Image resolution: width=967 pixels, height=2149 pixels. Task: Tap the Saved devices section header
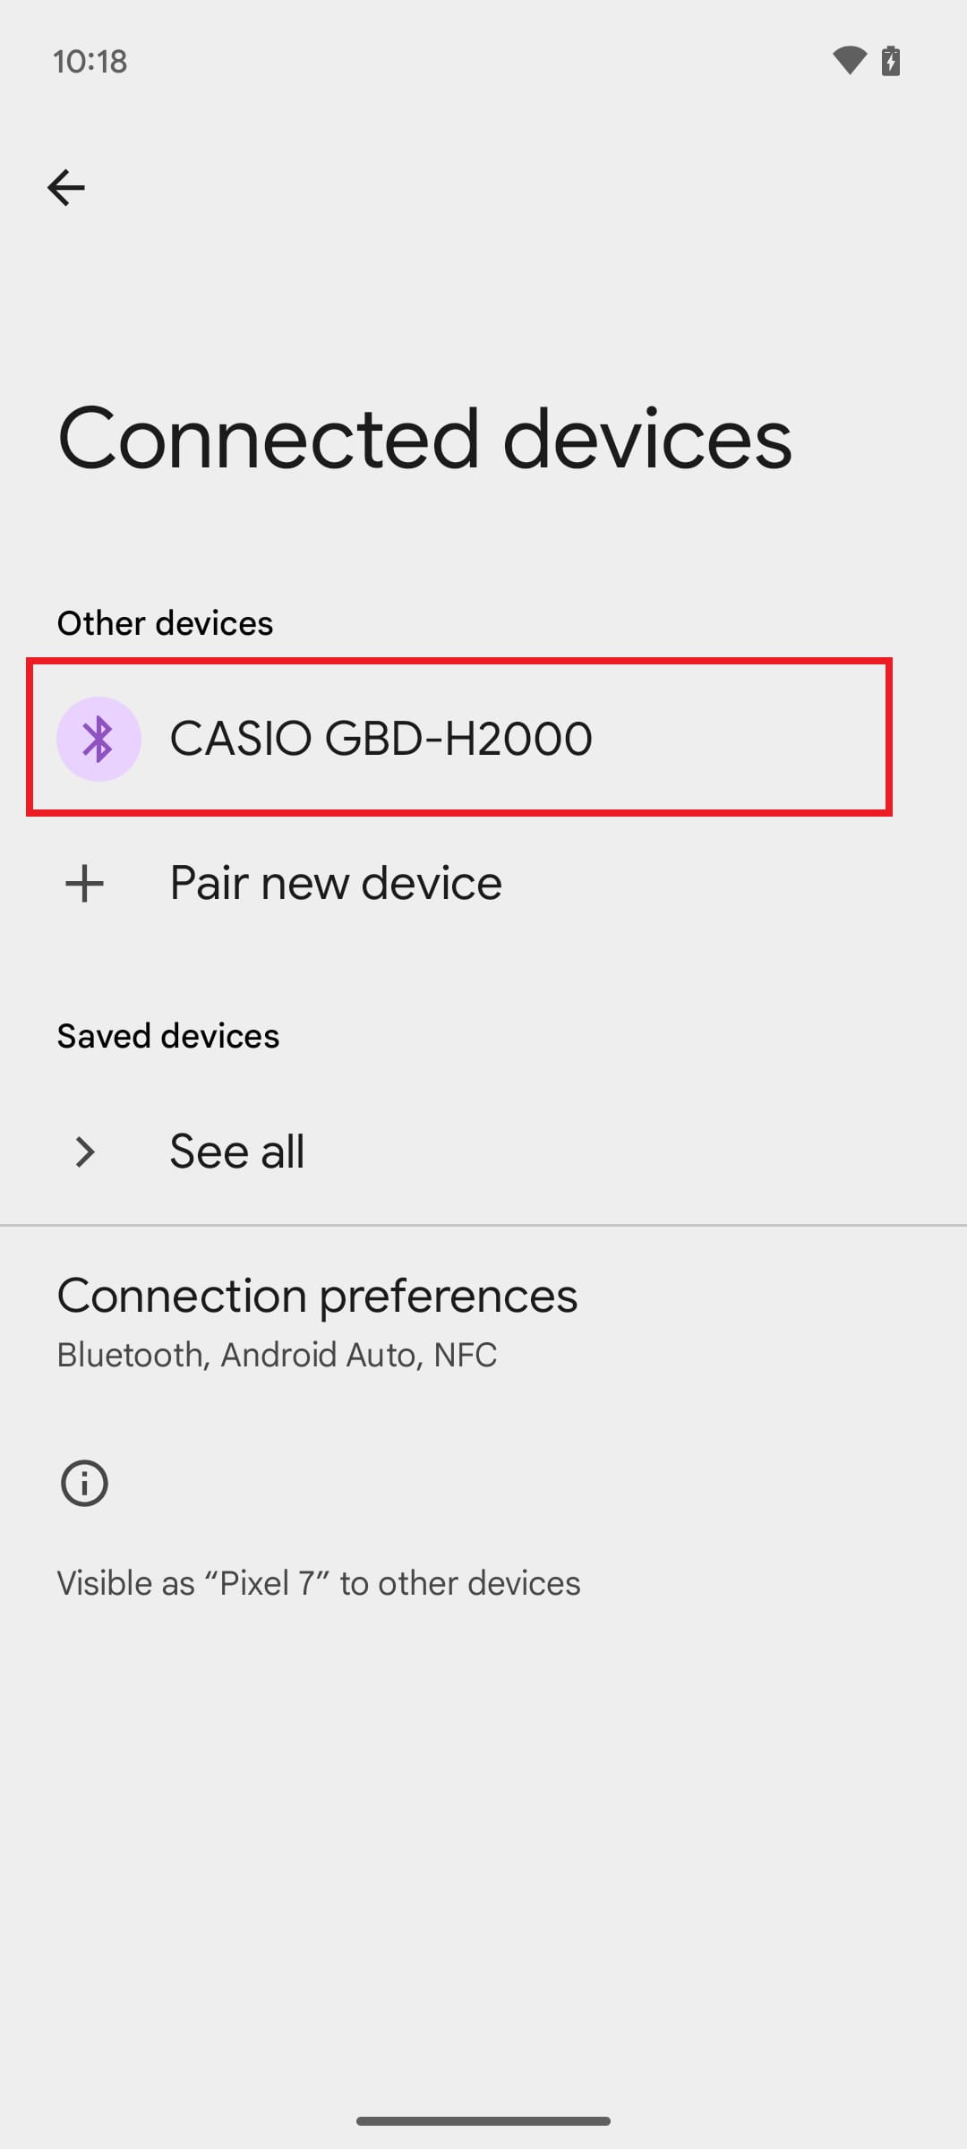point(168,1036)
